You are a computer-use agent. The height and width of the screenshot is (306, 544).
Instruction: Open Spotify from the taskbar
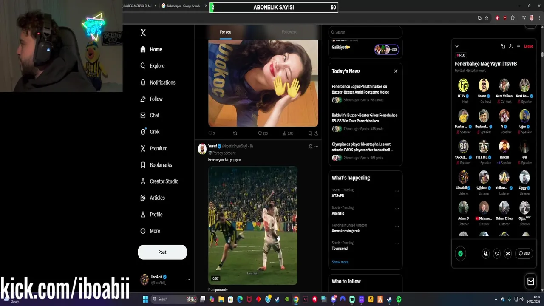(399, 300)
